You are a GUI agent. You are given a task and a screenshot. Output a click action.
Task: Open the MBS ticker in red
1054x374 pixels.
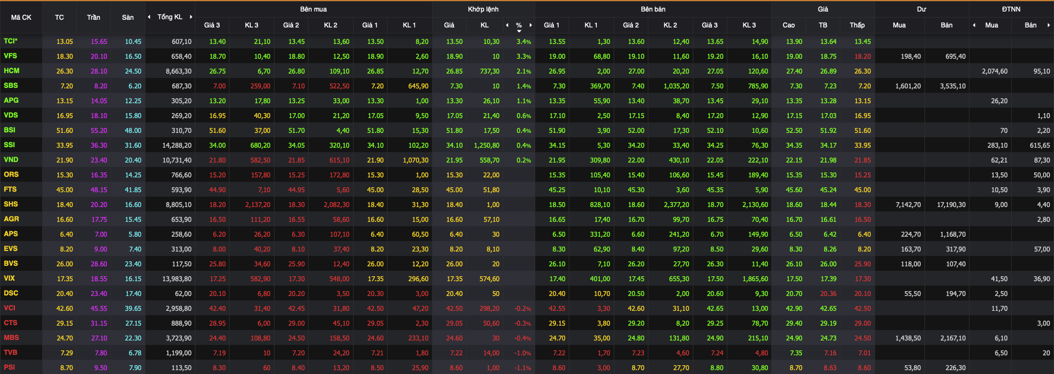[12, 338]
